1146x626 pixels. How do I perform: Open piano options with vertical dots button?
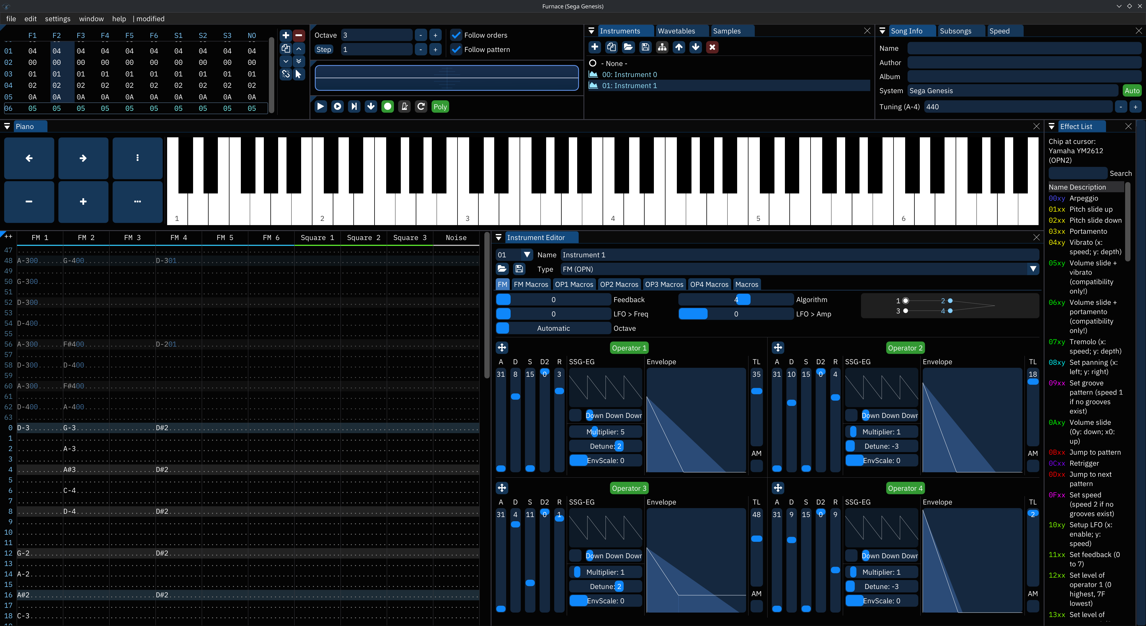point(138,158)
